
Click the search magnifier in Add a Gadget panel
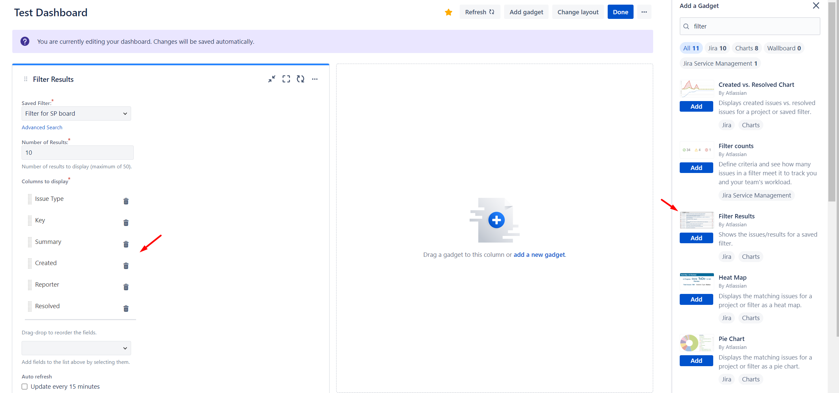tap(686, 26)
